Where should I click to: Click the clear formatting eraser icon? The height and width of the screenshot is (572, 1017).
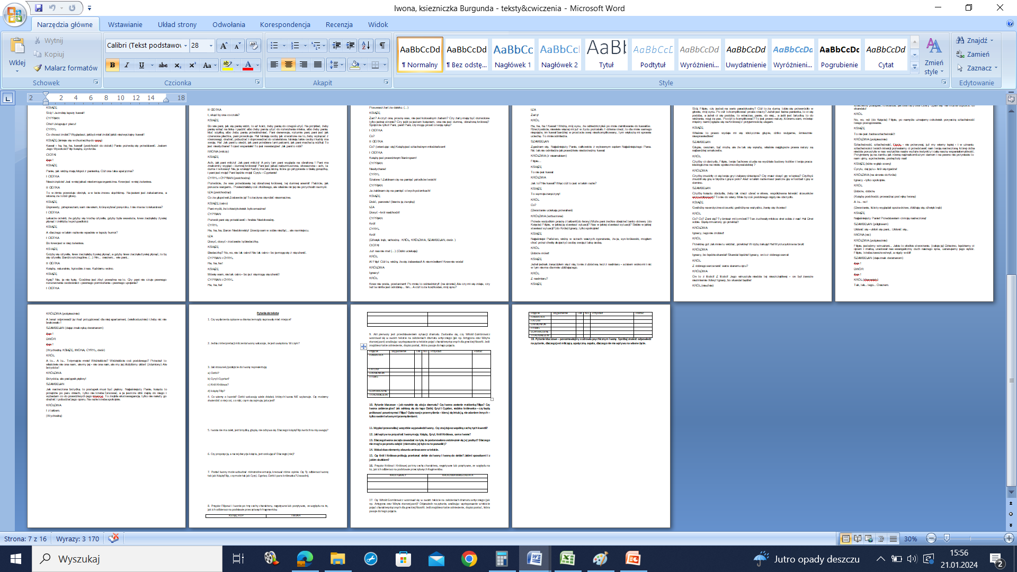[254, 46]
